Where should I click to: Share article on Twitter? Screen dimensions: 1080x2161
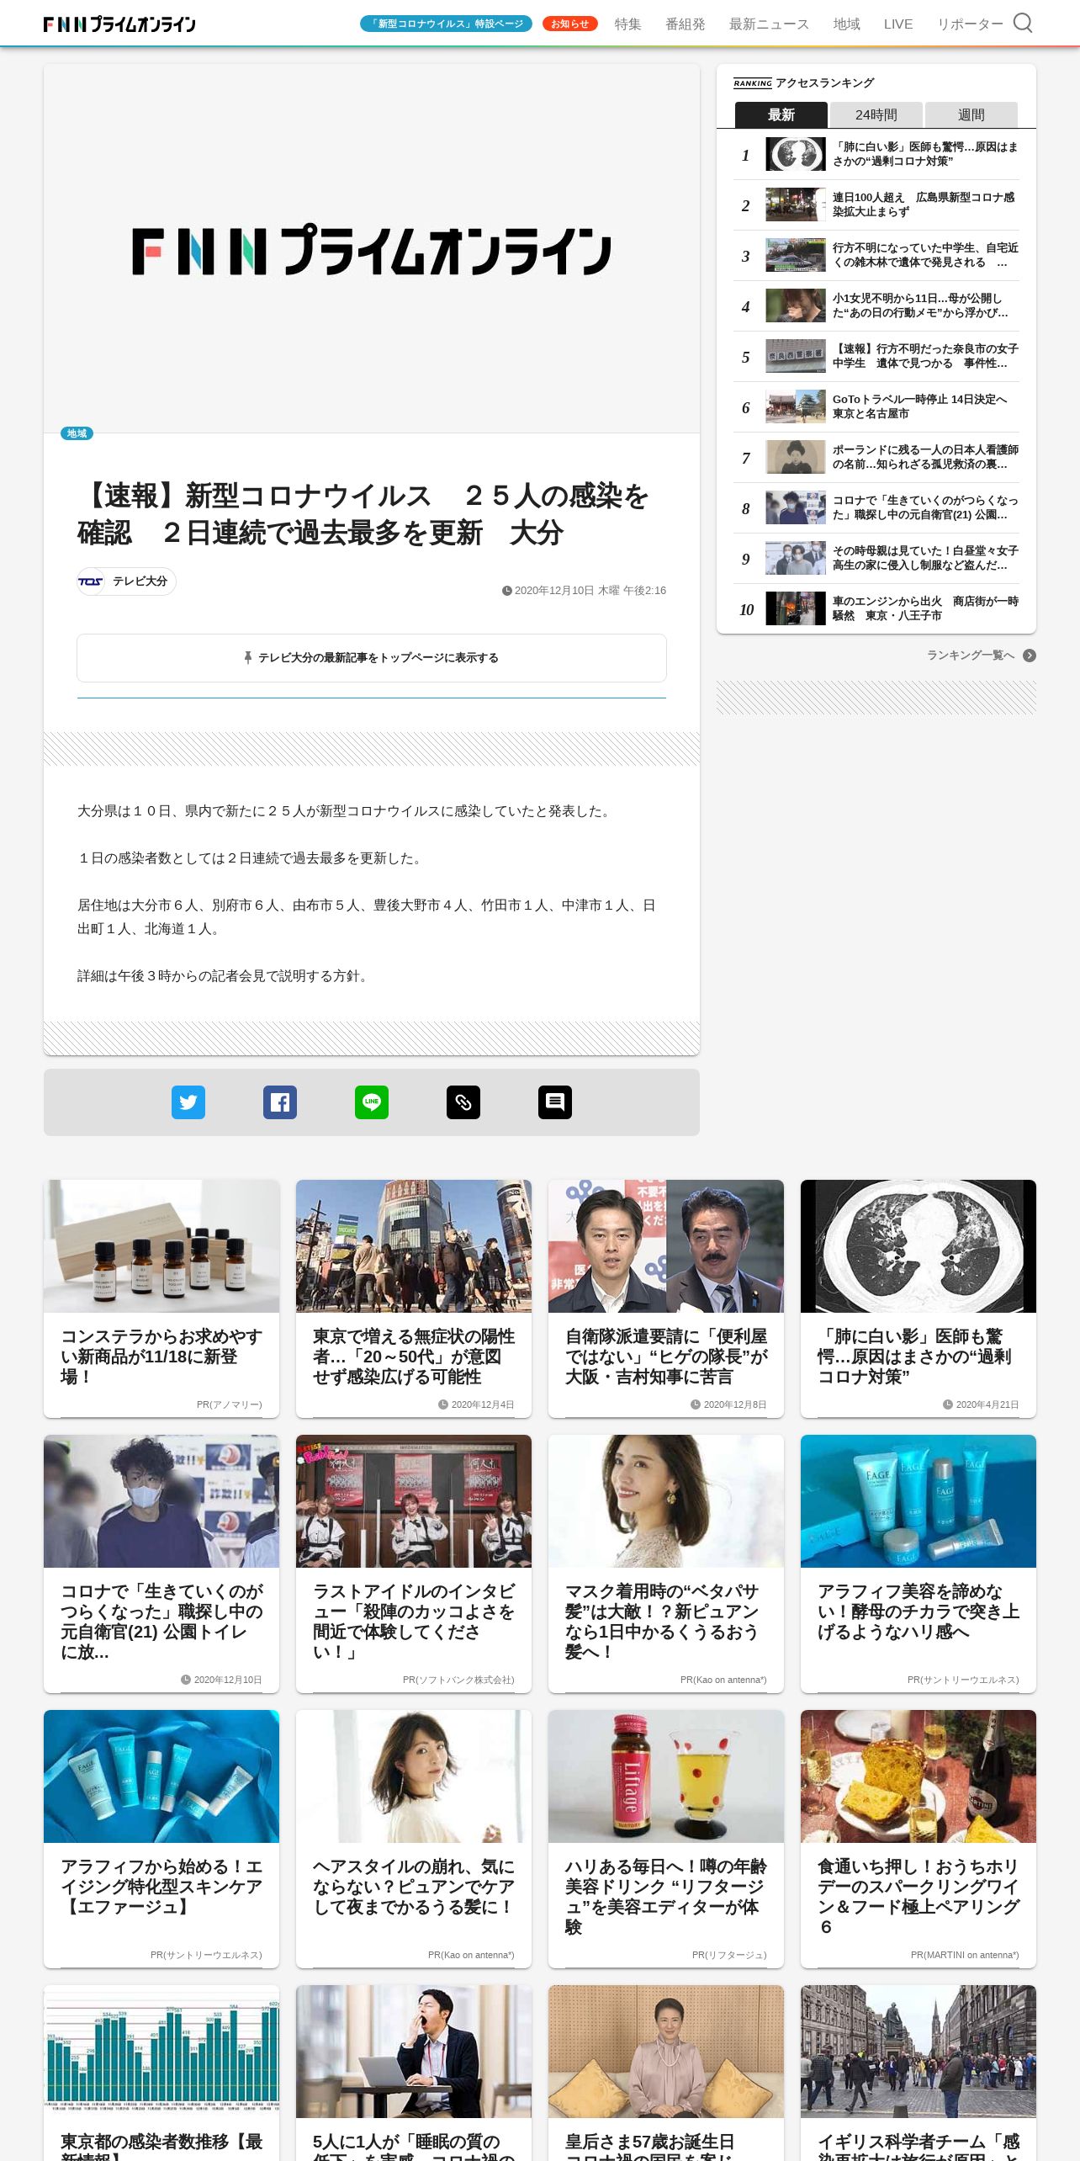click(x=188, y=1102)
